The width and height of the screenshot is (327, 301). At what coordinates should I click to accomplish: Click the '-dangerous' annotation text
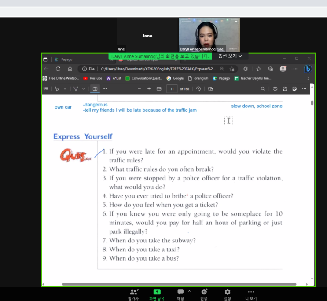96,104
